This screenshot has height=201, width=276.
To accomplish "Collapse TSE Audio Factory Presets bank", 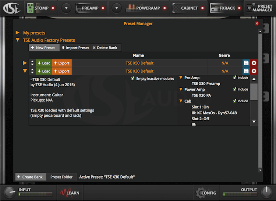I will click(18, 40).
